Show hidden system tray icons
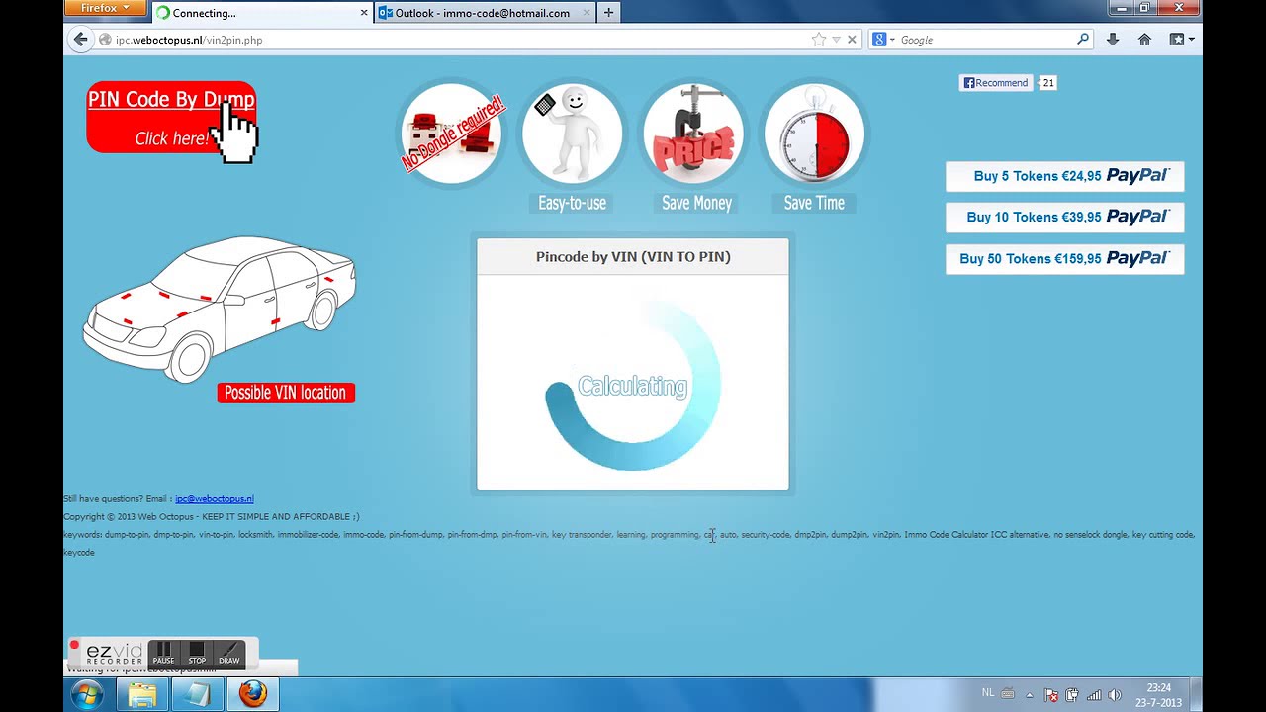The width and height of the screenshot is (1266, 712). (x=1030, y=694)
